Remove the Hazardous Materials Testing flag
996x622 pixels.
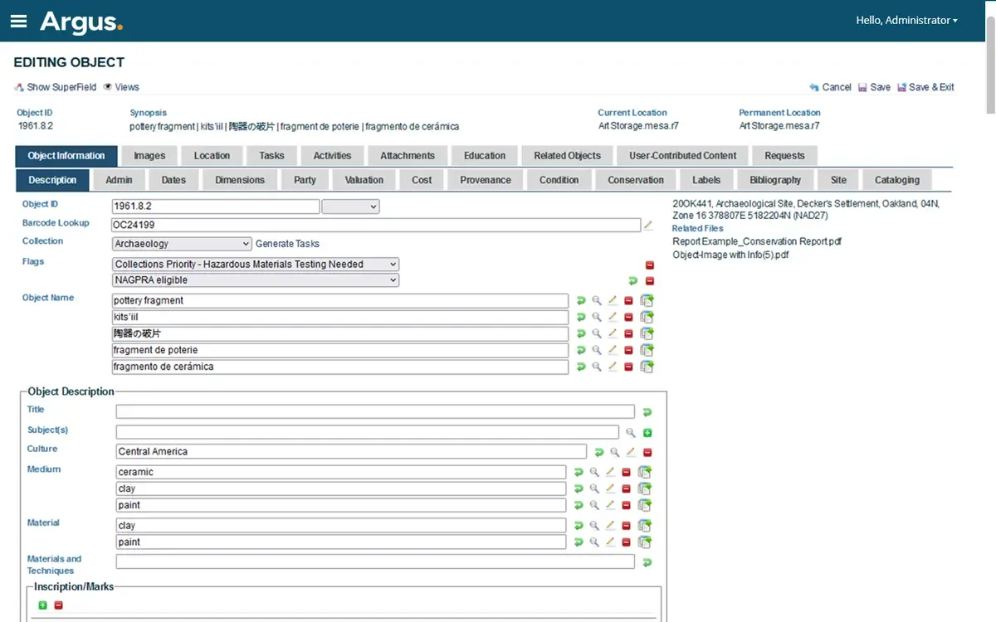pyautogui.click(x=650, y=265)
